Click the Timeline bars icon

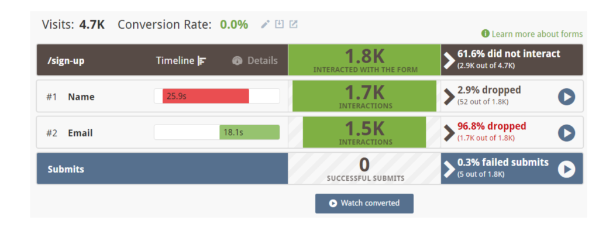[x=202, y=61]
